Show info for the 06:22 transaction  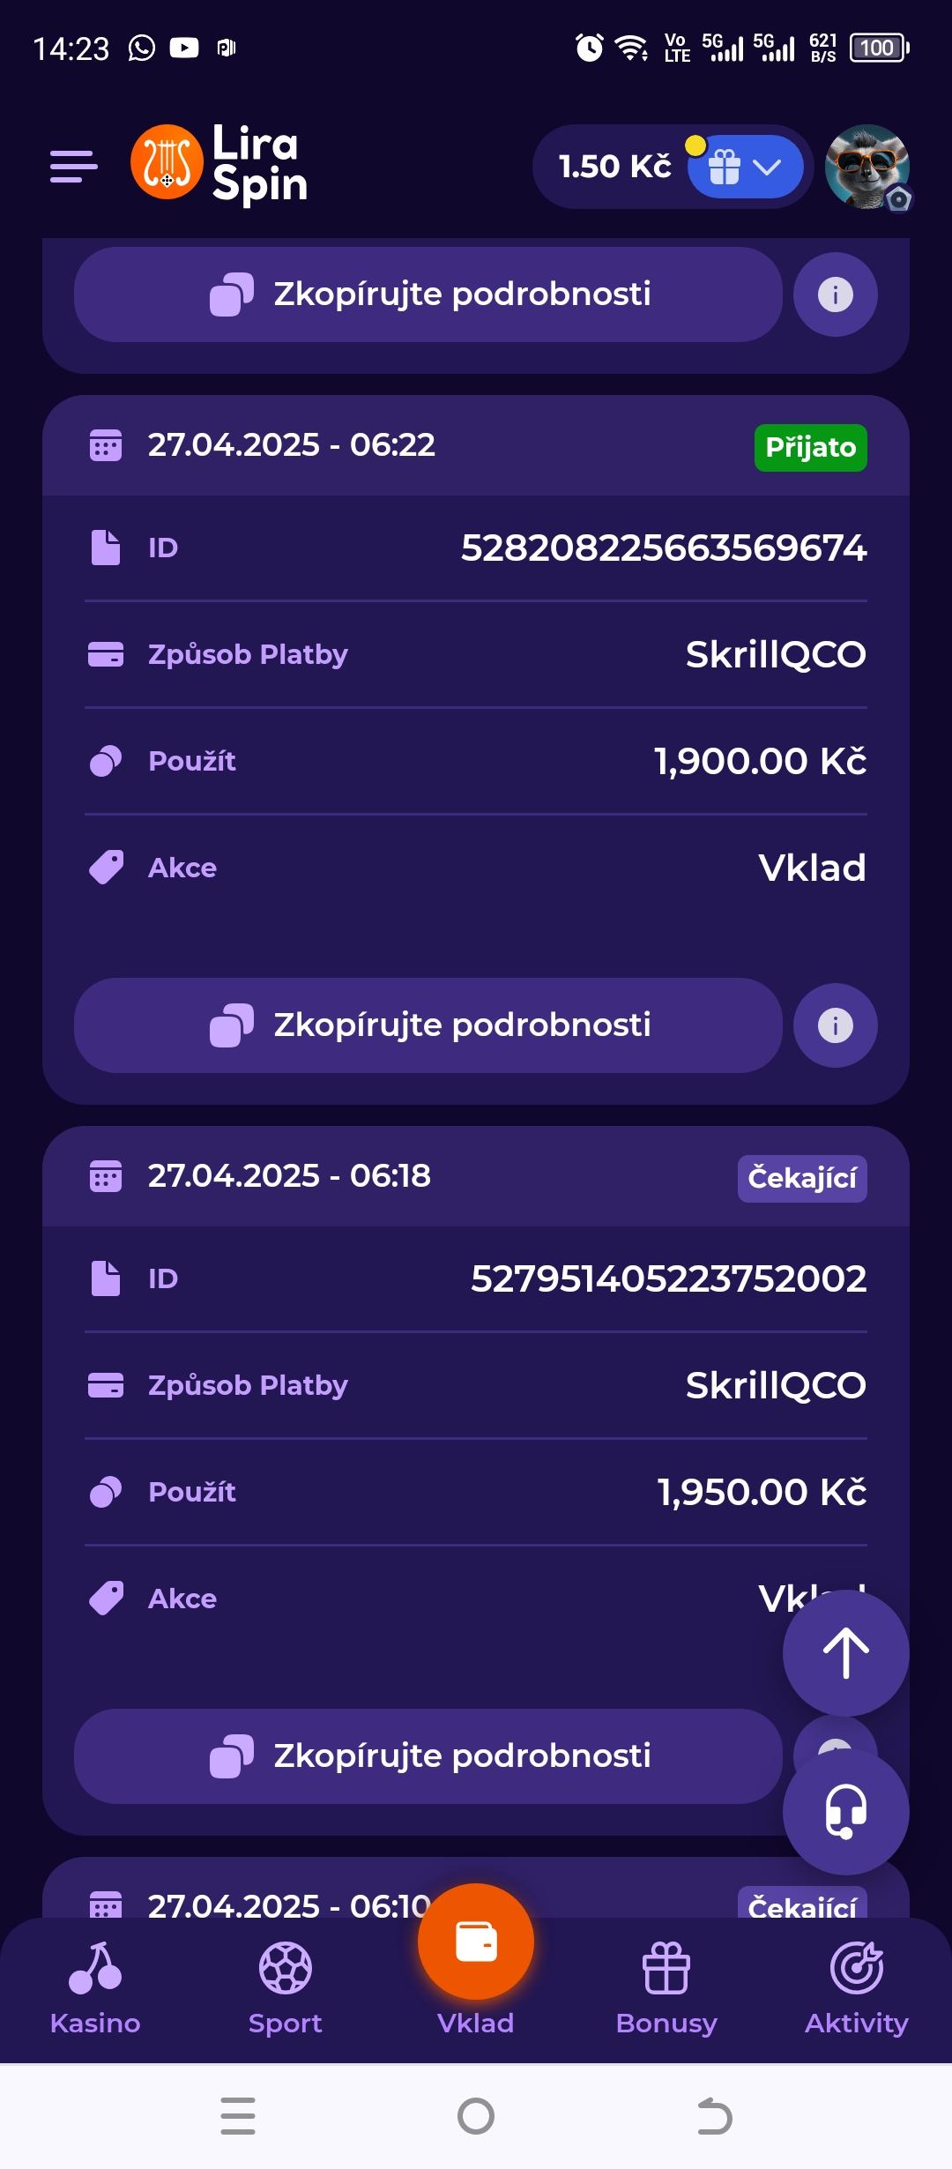[x=835, y=1025]
